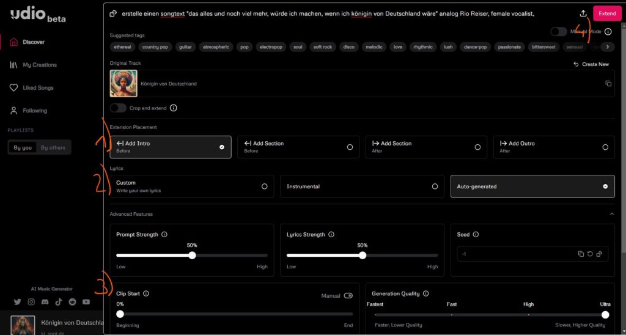Click the Lyrics Strength slider handle
This screenshot has height=335, width=626.
363,256
